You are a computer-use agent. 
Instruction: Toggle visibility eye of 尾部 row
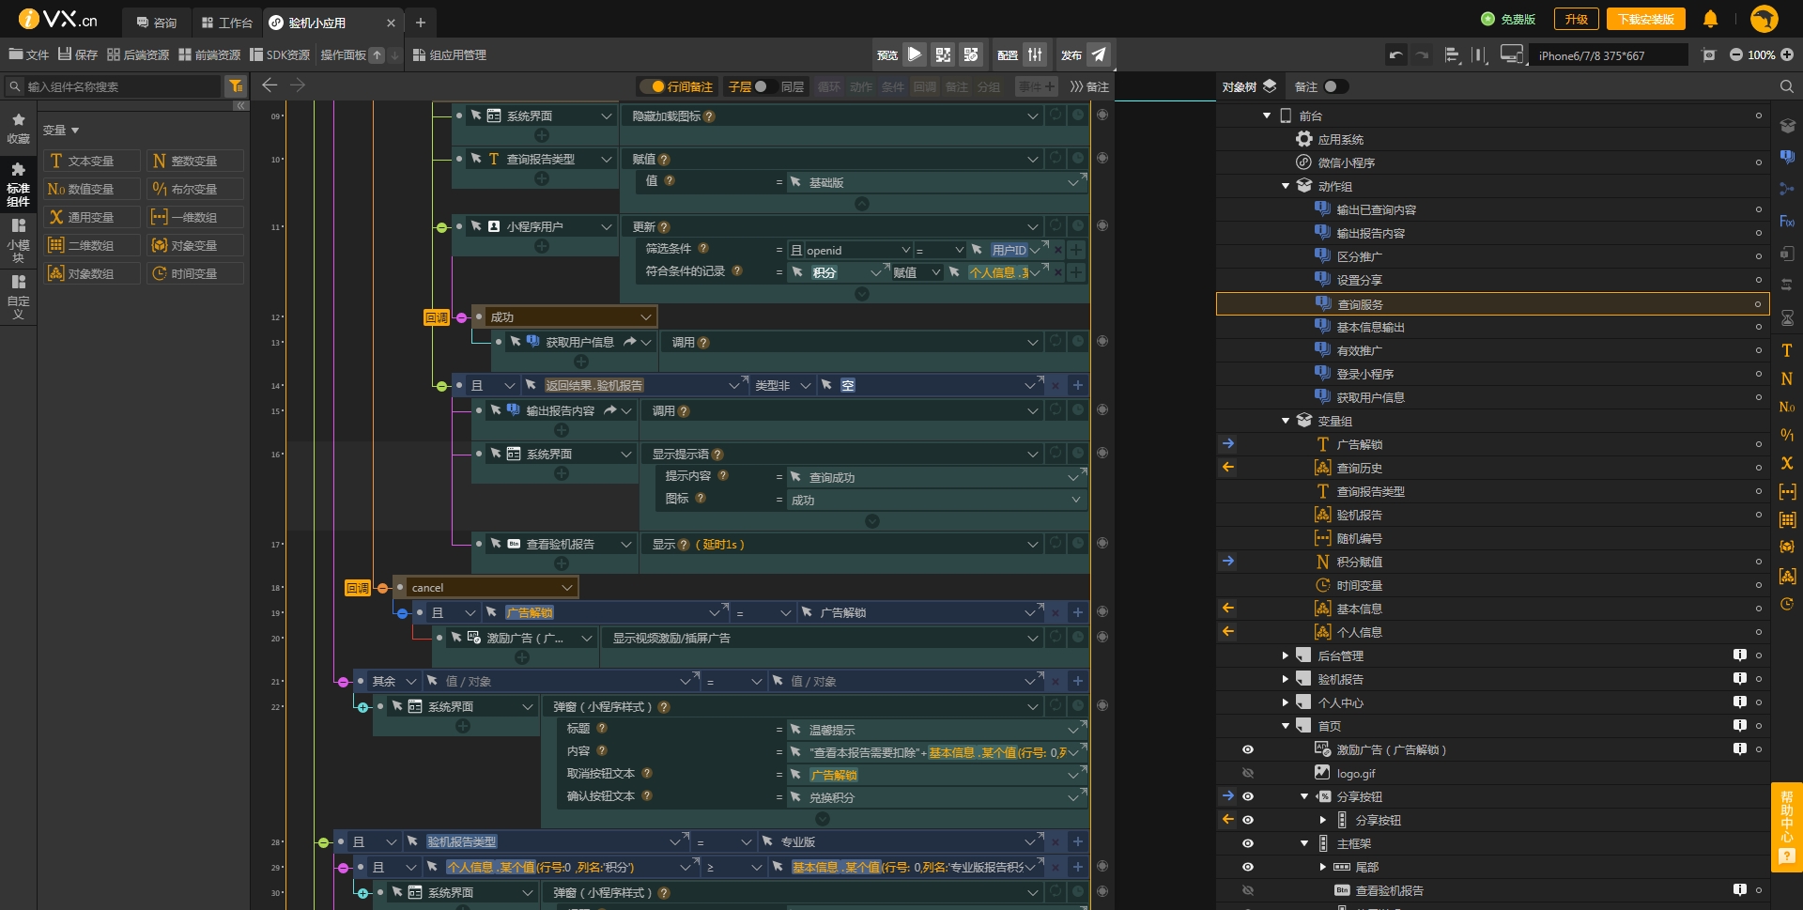coord(1248,867)
